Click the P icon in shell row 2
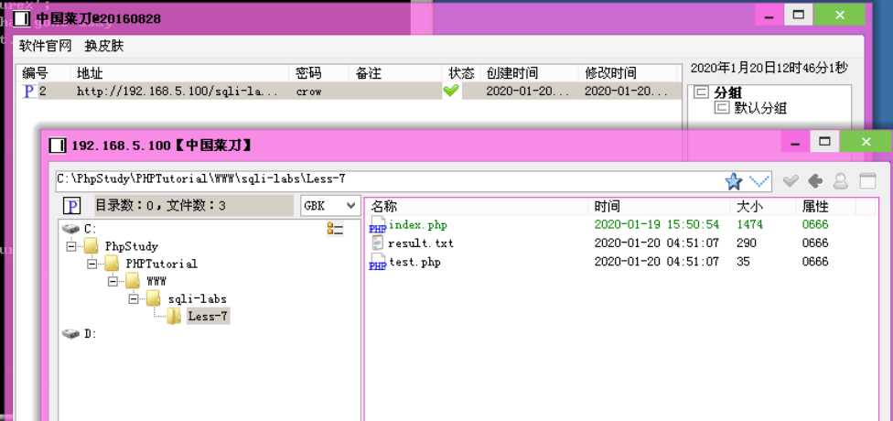Screen dimensions: 893x421 coord(29,92)
